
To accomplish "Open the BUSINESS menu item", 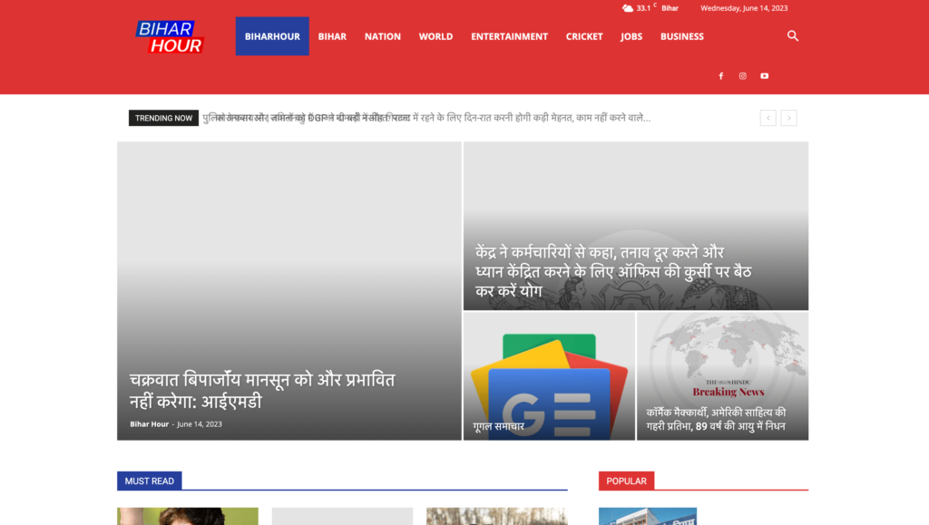I will tap(682, 36).
